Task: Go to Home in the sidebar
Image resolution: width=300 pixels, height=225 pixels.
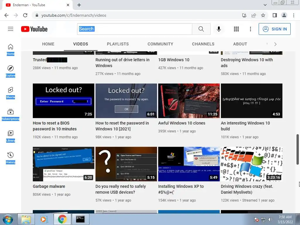Action: (11, 50)
